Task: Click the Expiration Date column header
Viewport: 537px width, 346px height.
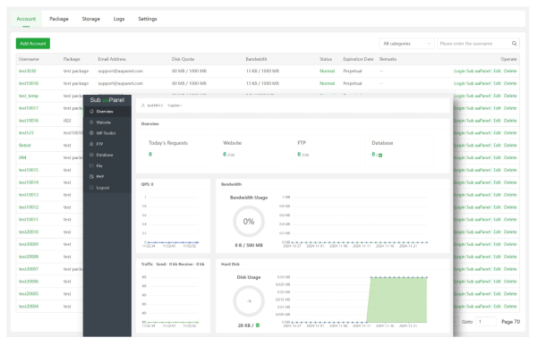Action: click(358, 59)
